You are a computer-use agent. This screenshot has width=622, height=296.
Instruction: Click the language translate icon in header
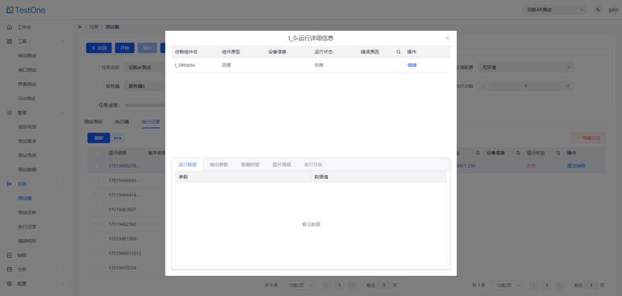point(597,10)
